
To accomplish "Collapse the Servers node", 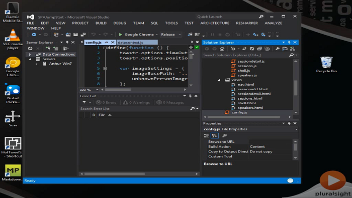I will pos(30,59).
